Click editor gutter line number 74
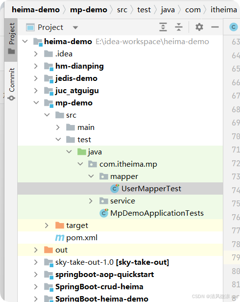This screenshot has width=240, height=302. point(236,190)
